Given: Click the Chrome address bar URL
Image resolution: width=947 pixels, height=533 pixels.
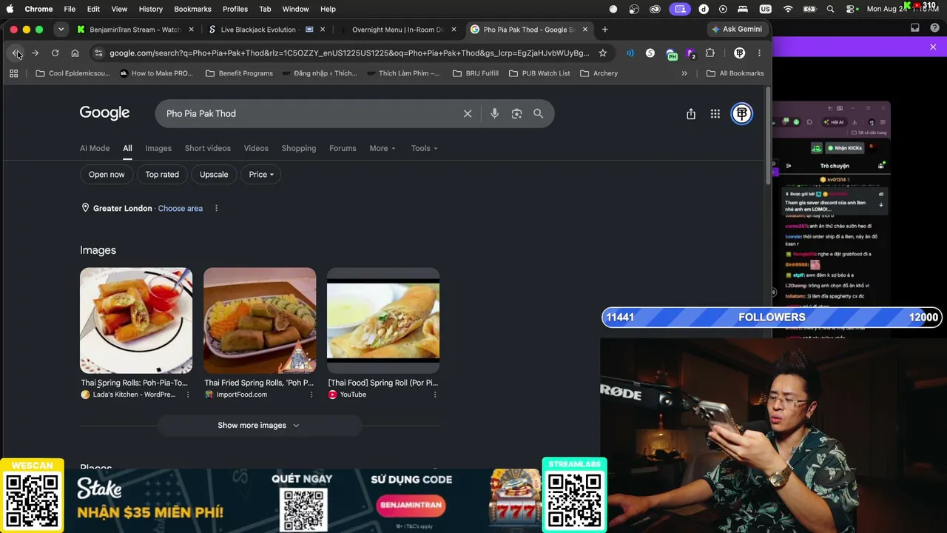Looking at the screenshot, I should [349, 53].
